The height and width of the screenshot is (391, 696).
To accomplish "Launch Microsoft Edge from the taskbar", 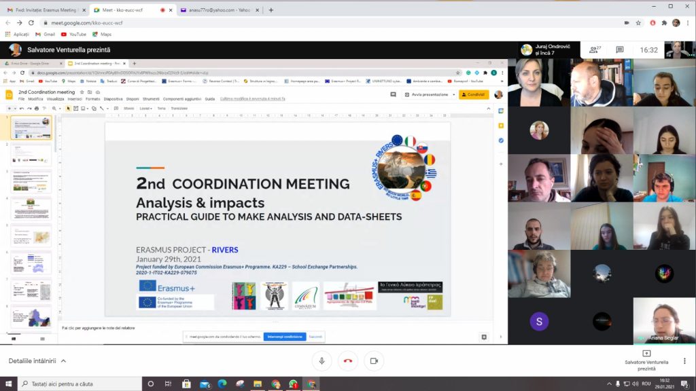I will (x=222, y=384).
